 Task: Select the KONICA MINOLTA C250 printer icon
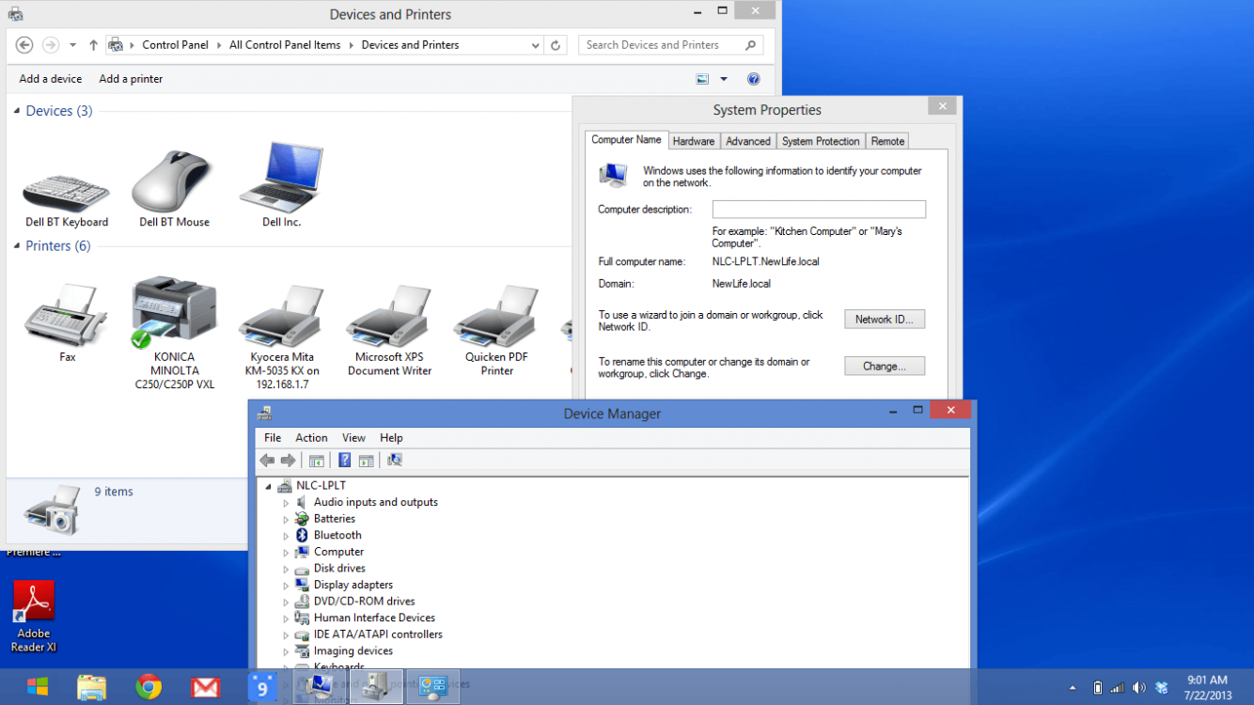(x=174, y=312)
